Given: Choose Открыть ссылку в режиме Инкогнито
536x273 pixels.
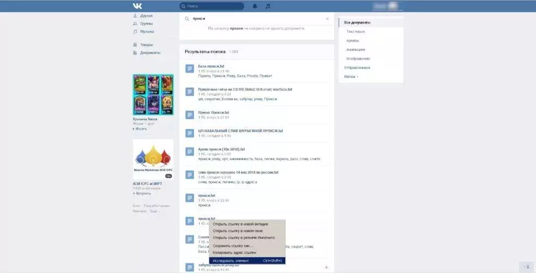Looking at the screenshot, I should pyautogui.click(x=247, y=238).
